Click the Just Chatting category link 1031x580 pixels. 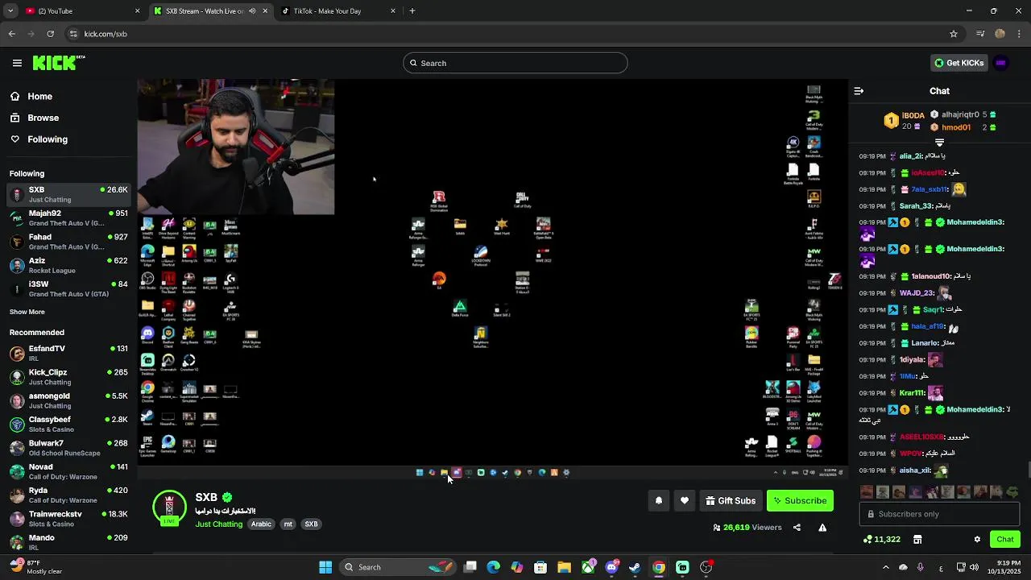pos(218,524)
